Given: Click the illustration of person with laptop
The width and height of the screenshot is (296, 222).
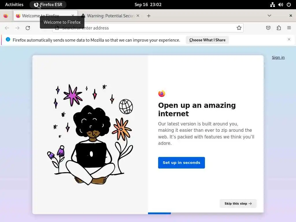Looking at the screenshot, I should (x=90, y=134).
